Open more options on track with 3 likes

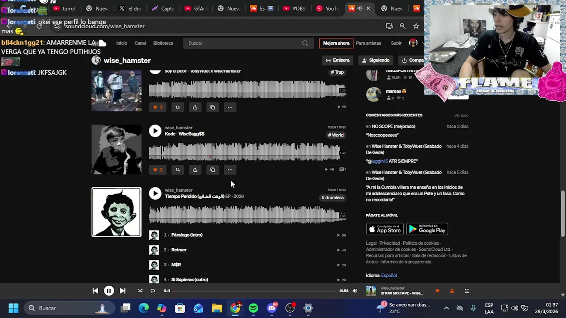[230, 107]
